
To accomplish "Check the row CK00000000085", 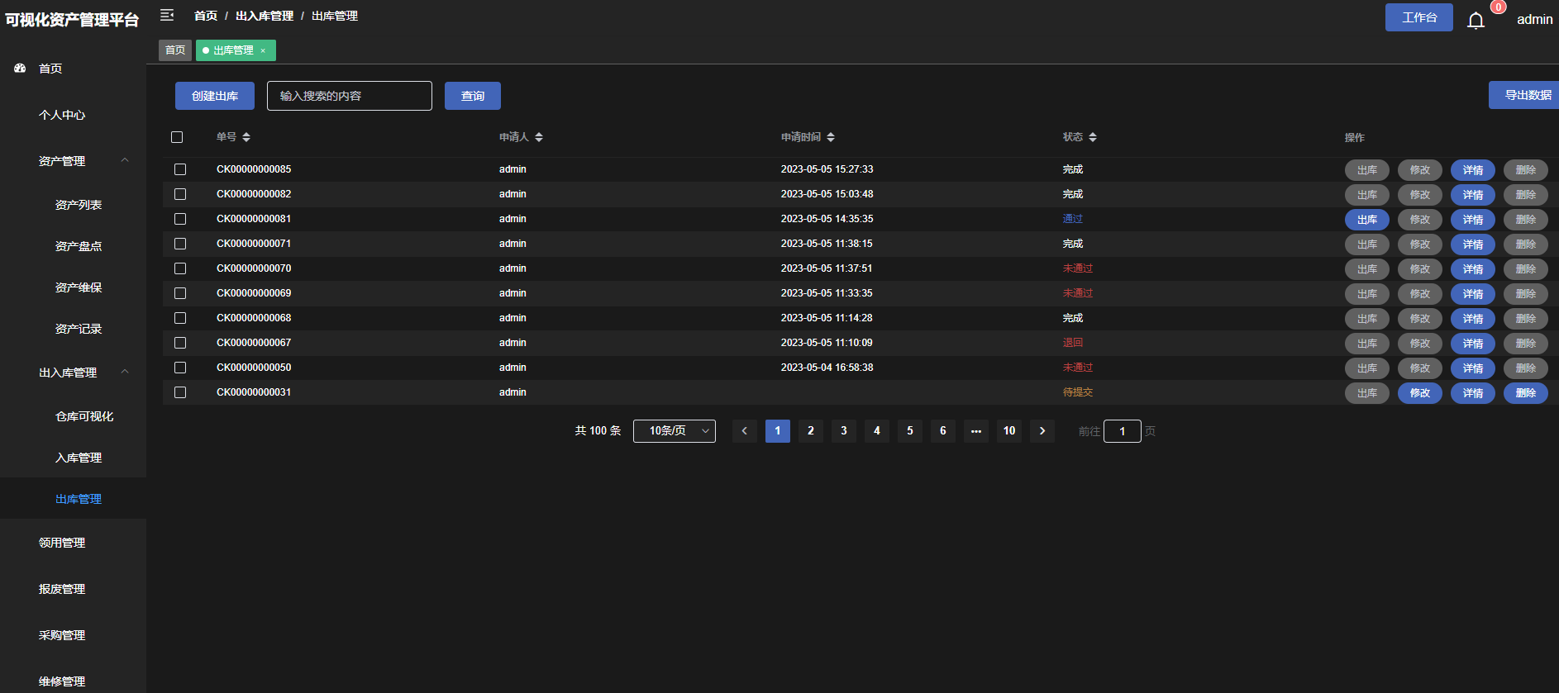I will point(180,169).
